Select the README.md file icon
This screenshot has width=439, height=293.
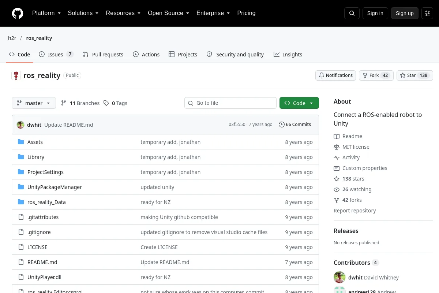(x=21, y=262)
